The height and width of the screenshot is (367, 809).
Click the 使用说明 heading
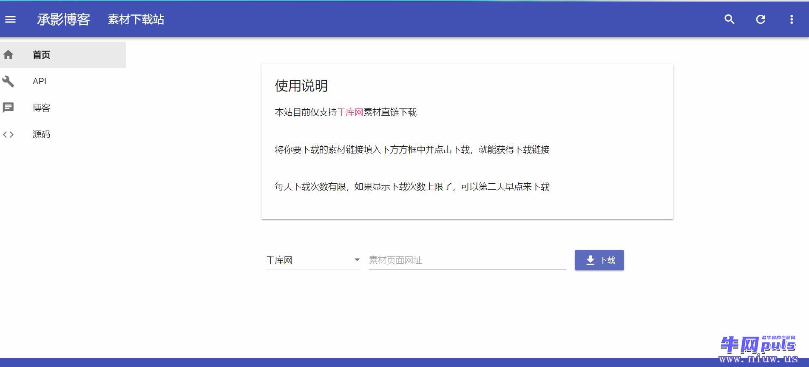[301, 86]
